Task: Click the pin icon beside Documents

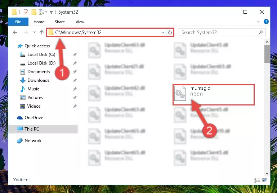Action: tap(75, 72)
